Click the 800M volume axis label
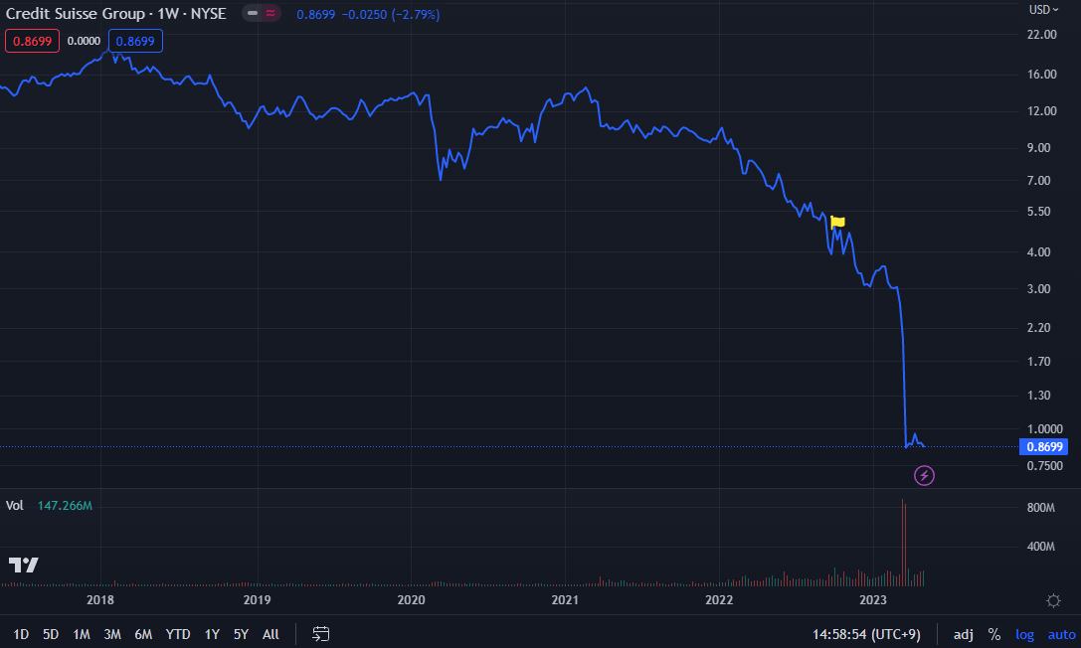Image resolution: width=1081 pixels, height=648 pixels. (x=1041, y=508)
